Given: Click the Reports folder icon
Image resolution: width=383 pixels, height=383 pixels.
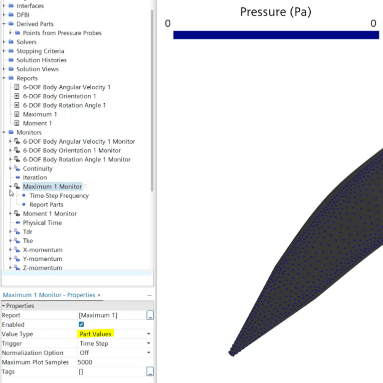Looking at the screenshot, I should point(11,78).
